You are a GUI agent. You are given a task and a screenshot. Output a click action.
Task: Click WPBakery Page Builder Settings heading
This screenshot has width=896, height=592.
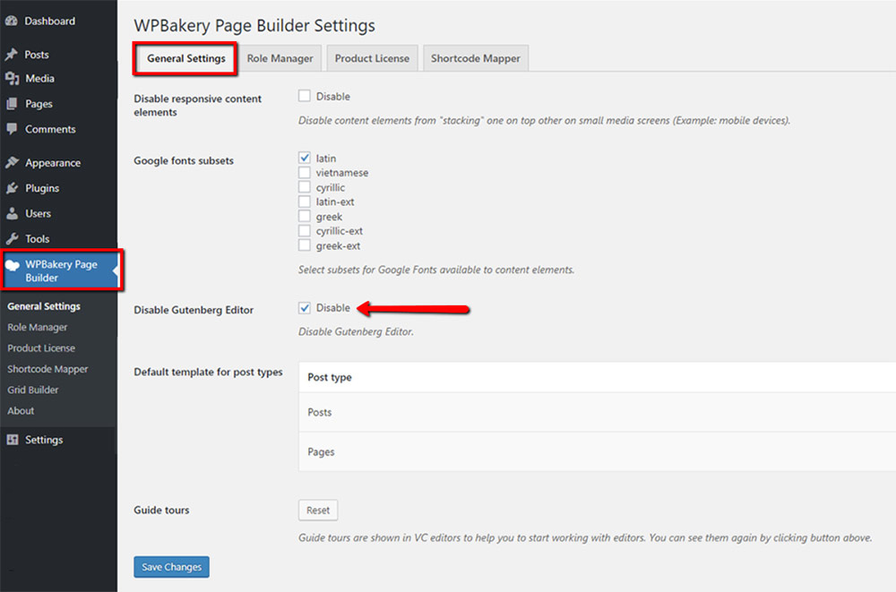(254, 26)
